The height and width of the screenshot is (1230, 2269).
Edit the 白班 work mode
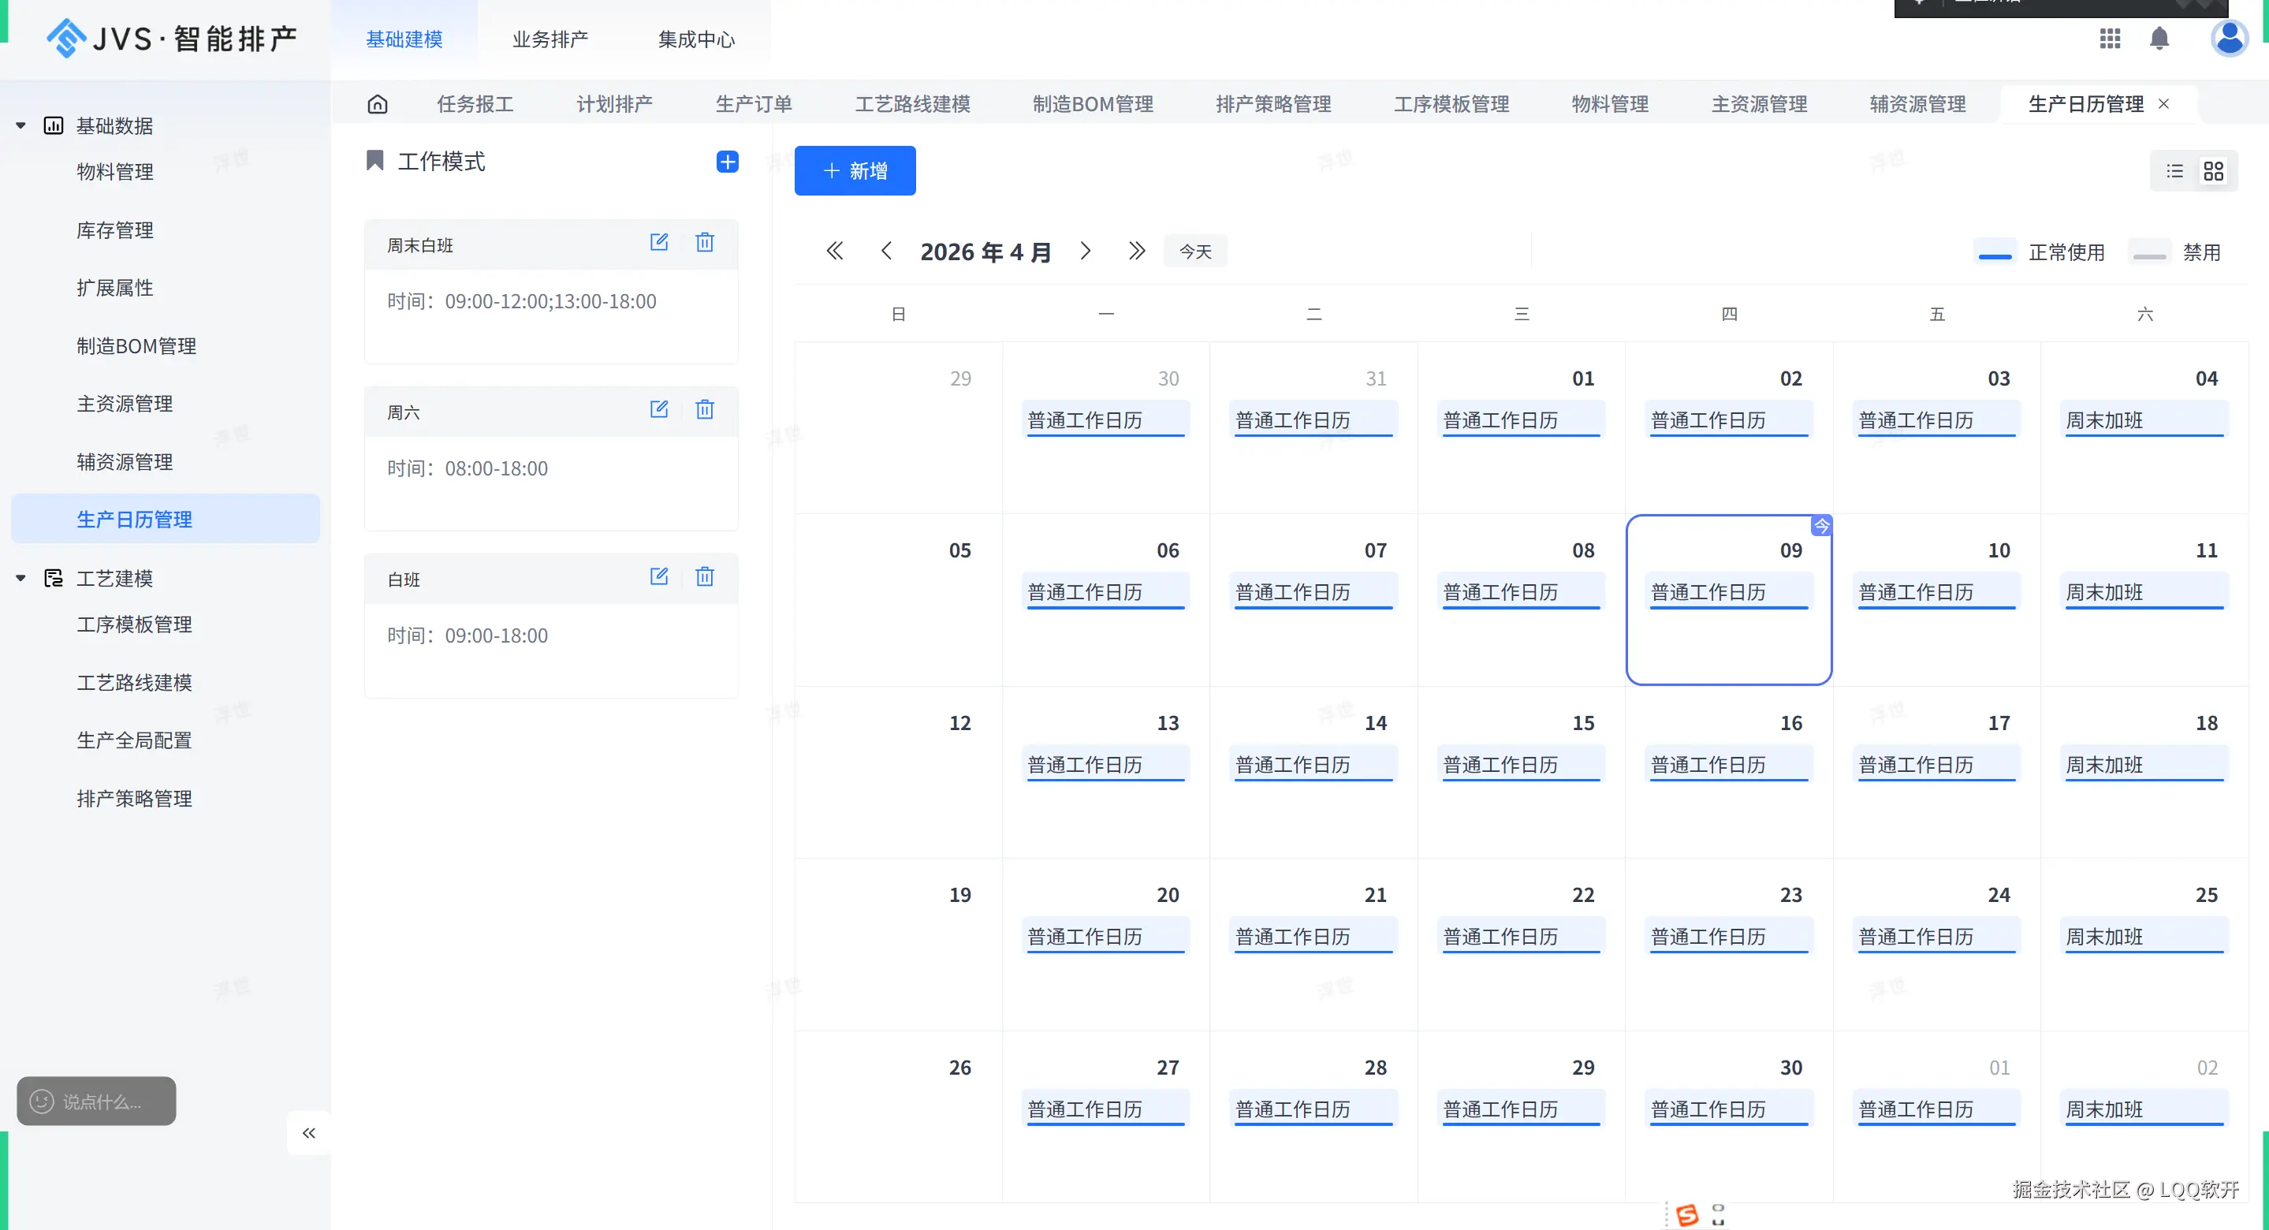659,577
